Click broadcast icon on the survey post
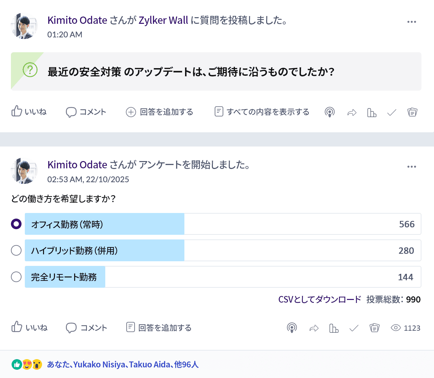Viewport: 434px width, 378px height. point(292,328)
